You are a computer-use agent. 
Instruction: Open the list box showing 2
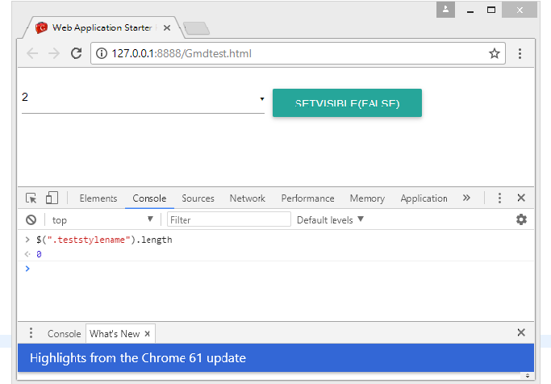click(143, 99)
